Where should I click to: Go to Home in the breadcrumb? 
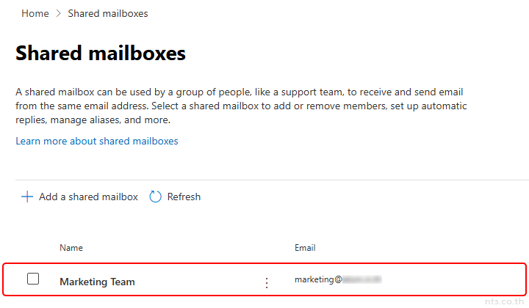[x=35, y=14]
